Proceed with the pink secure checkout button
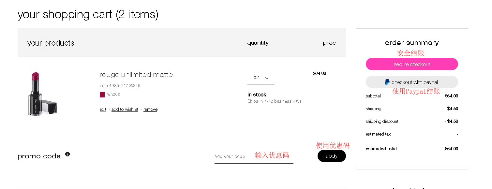Screen dimensions: 492x189 (x=411, y=64)
